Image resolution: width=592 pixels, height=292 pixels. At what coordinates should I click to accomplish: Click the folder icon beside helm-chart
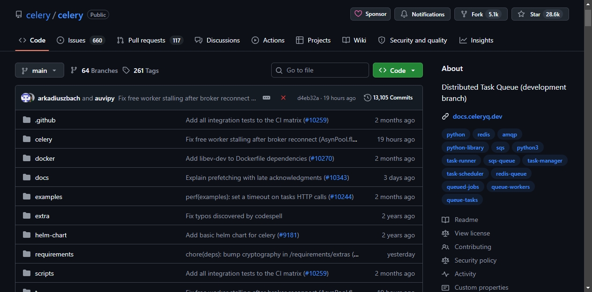pos(27,235)
